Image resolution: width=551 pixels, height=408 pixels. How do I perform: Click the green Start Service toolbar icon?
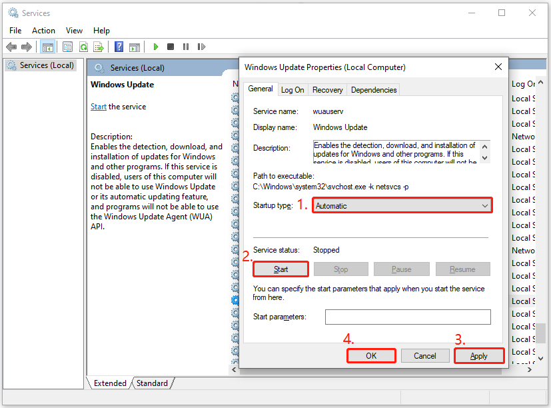tap(156, 47)
